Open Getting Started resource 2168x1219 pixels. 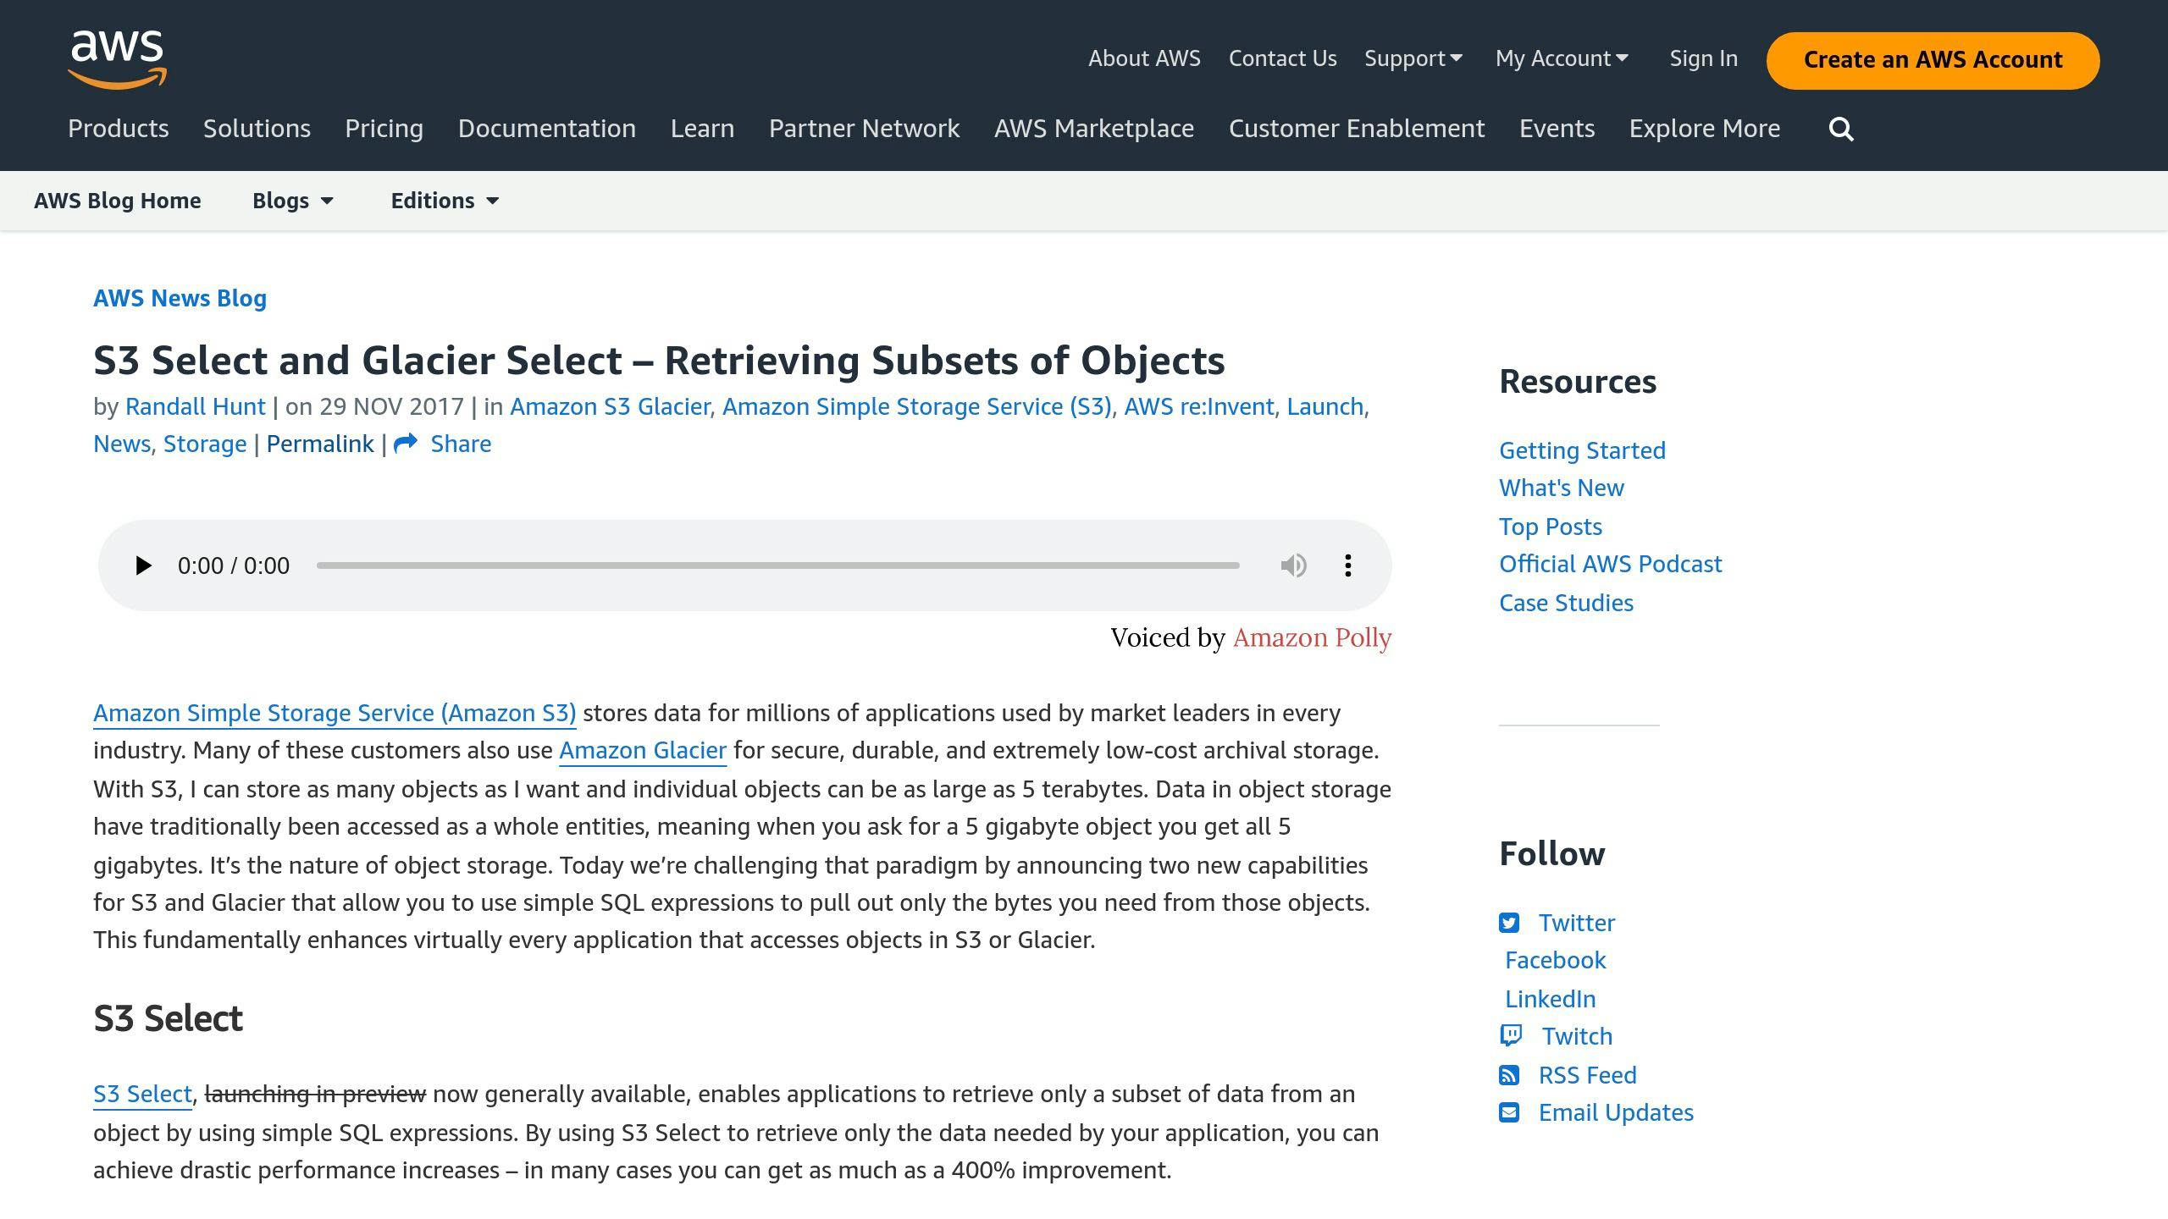(x=1582, y=450)
